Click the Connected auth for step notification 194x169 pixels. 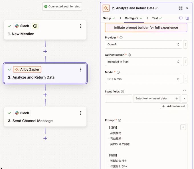[x=62, y=7]
